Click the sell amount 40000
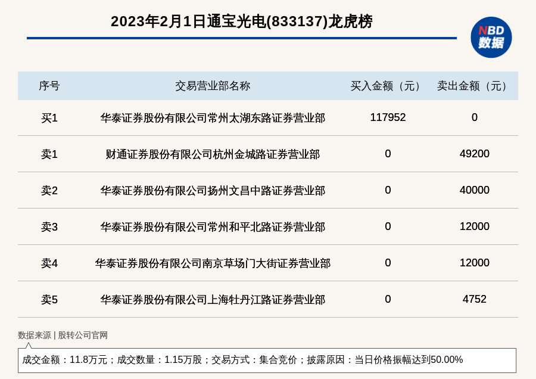 click(475, 190)
